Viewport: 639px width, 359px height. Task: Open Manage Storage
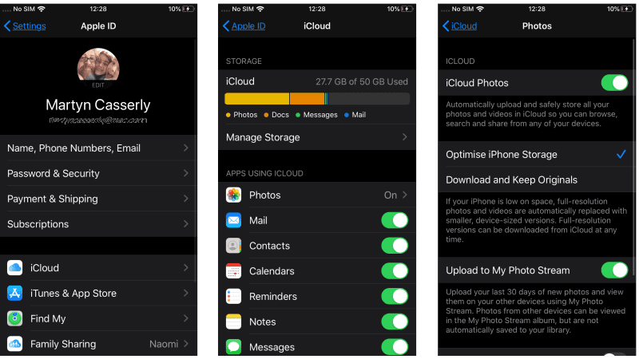[317, 137]
